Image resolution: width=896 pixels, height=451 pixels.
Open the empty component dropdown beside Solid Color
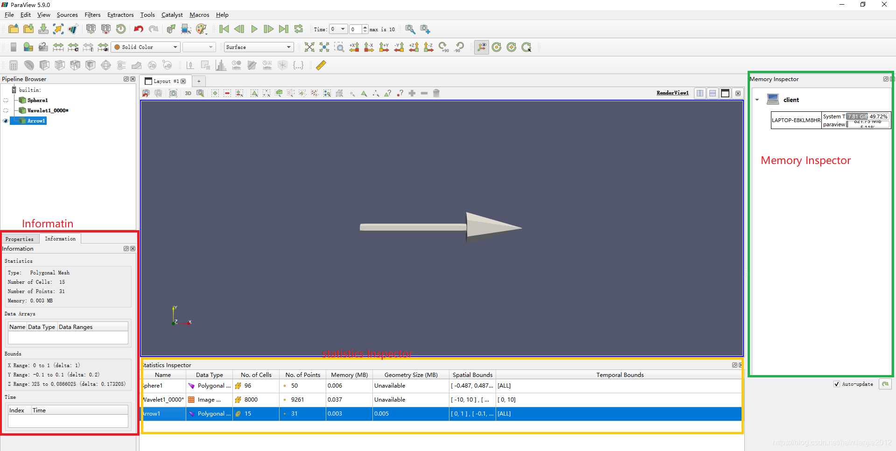(199, 47)
